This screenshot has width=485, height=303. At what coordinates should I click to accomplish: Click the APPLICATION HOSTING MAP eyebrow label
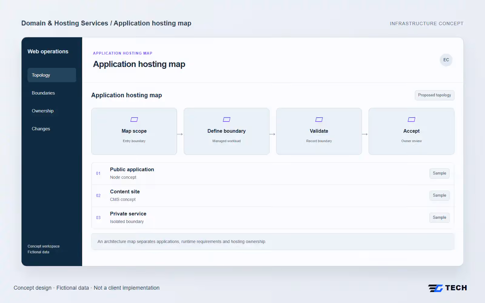pyautogui.click(x=122, y=53)
